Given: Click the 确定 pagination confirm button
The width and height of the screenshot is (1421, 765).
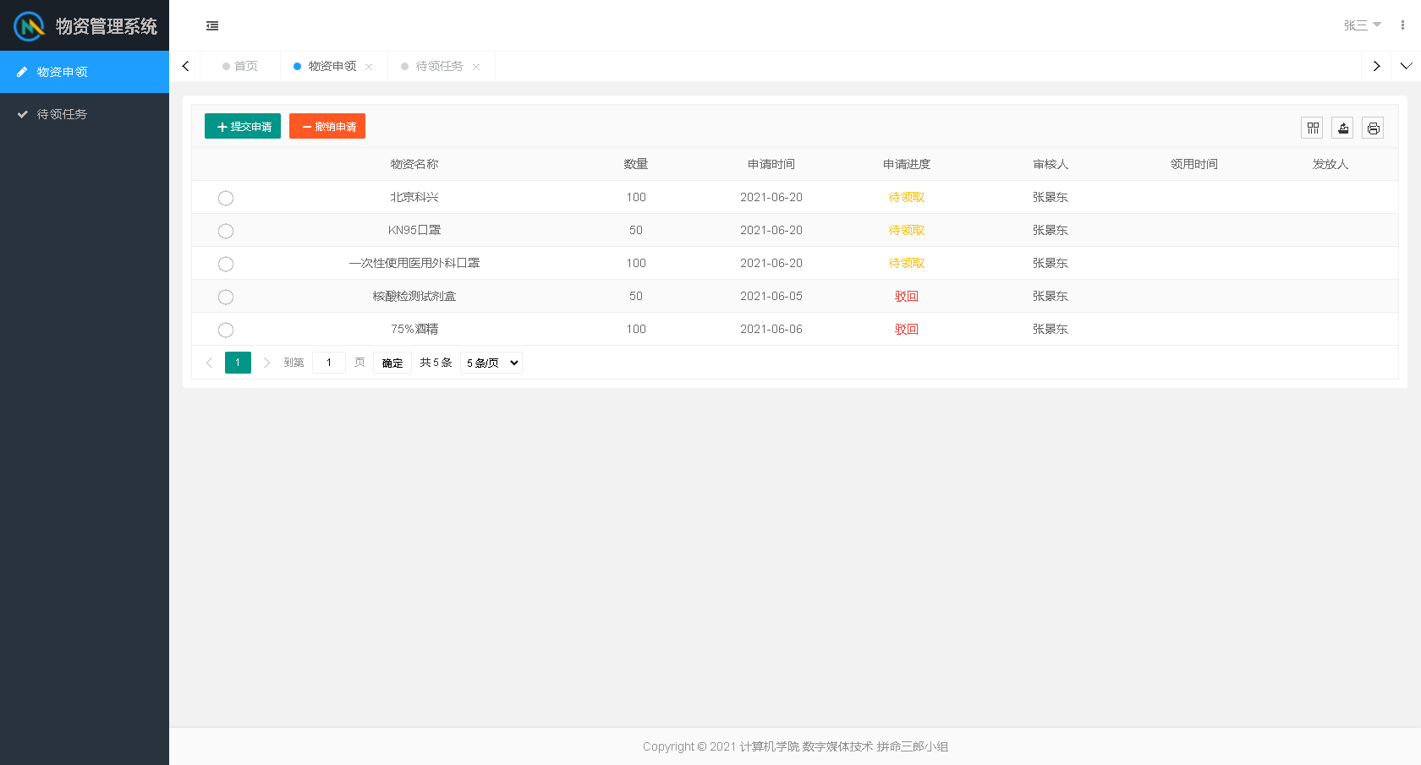Looking at the screenshot, I should 392,362.
